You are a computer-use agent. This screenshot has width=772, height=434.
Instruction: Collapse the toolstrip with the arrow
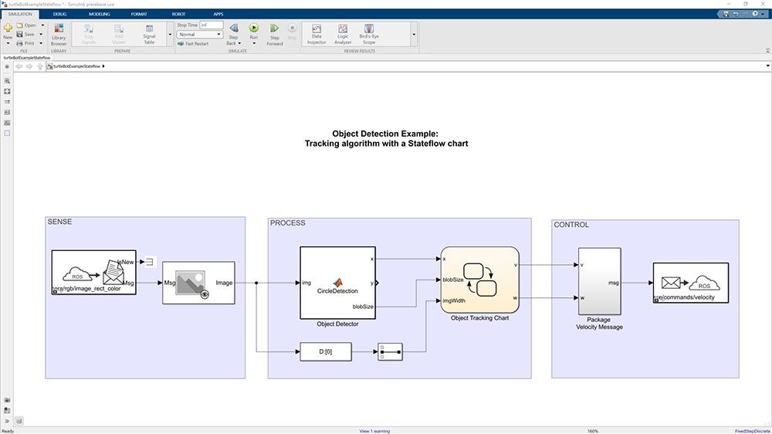point(767,51)
